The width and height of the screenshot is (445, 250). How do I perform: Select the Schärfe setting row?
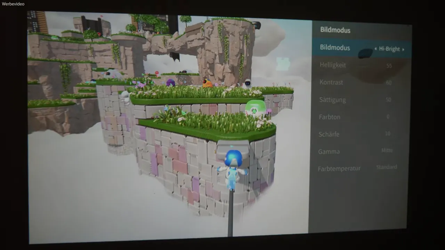329,134
